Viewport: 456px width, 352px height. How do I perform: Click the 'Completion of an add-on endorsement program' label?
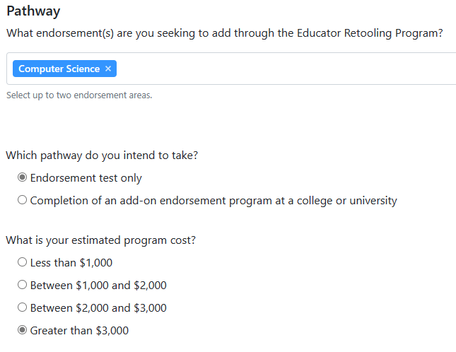[213, 201]
